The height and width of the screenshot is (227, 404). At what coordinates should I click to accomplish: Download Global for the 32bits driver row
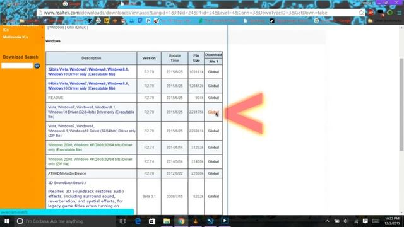[x=213, y=72]
